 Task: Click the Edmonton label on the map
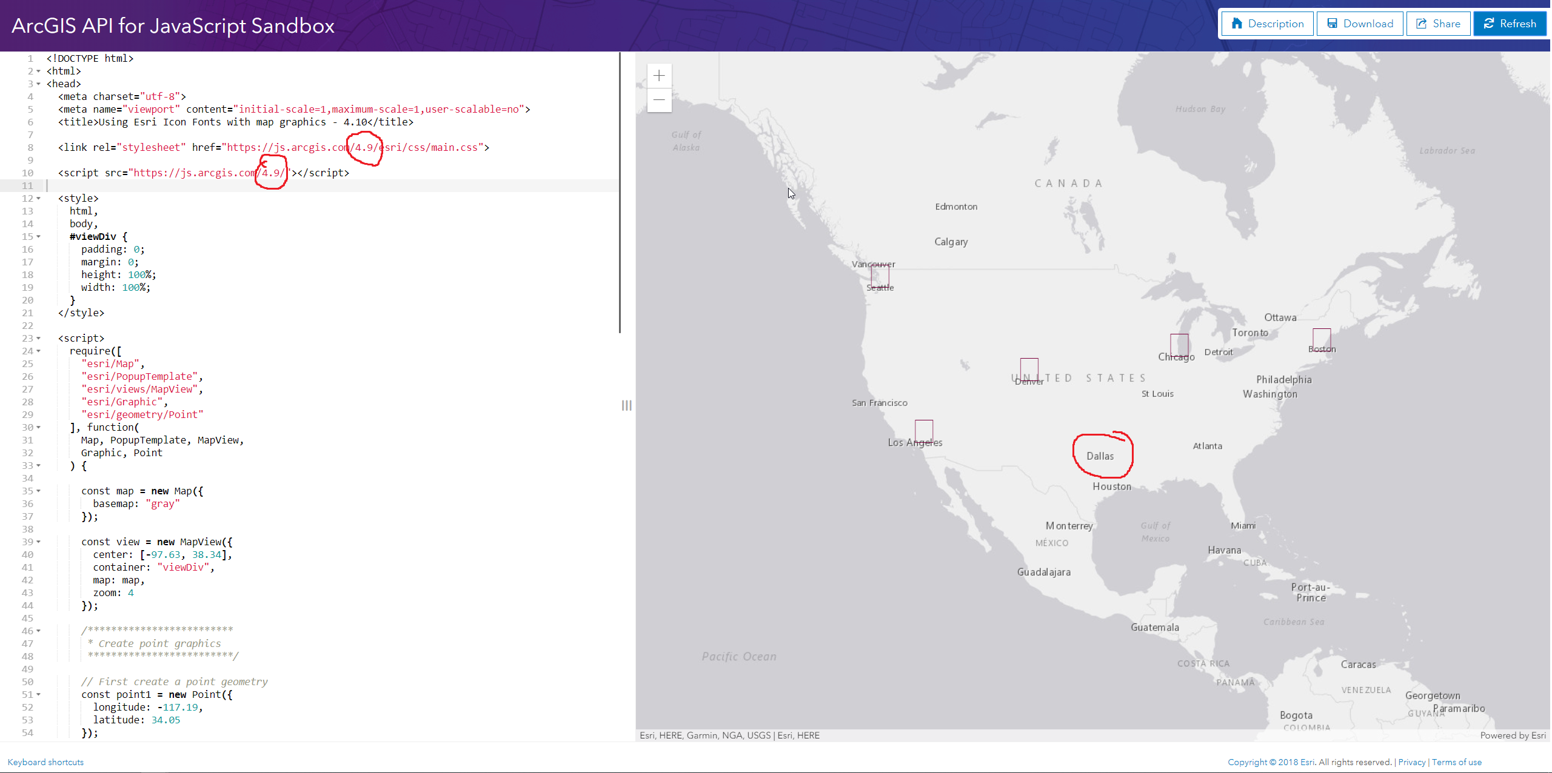point(956,207)
